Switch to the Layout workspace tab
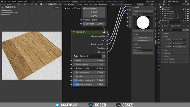This screenshot has height=107, width=190. pos(33,2)
